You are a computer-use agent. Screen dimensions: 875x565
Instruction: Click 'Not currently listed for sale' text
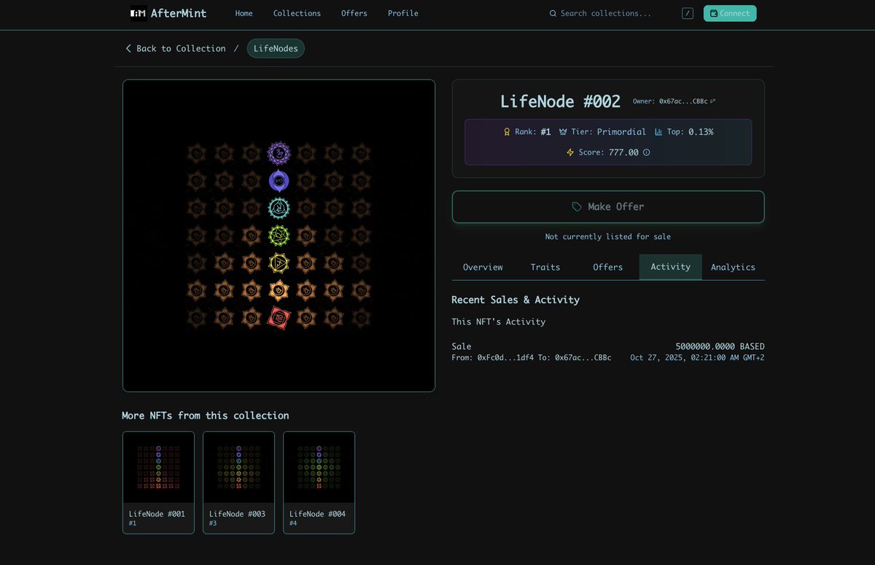tap(608, 237)
